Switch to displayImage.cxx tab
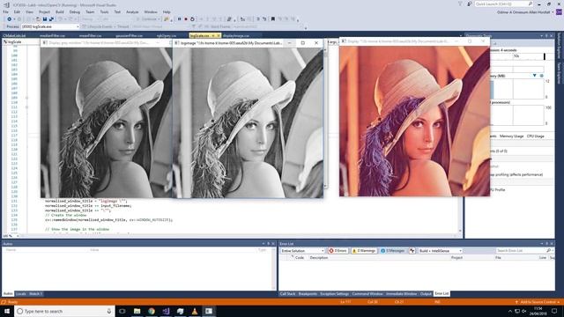 click(236, 35)
